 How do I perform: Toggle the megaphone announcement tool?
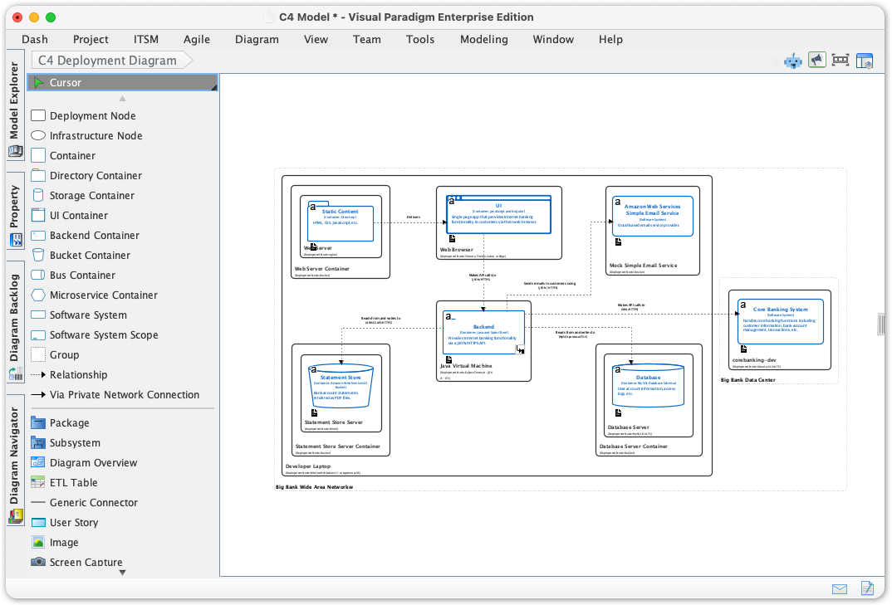(x=816, y=60)
